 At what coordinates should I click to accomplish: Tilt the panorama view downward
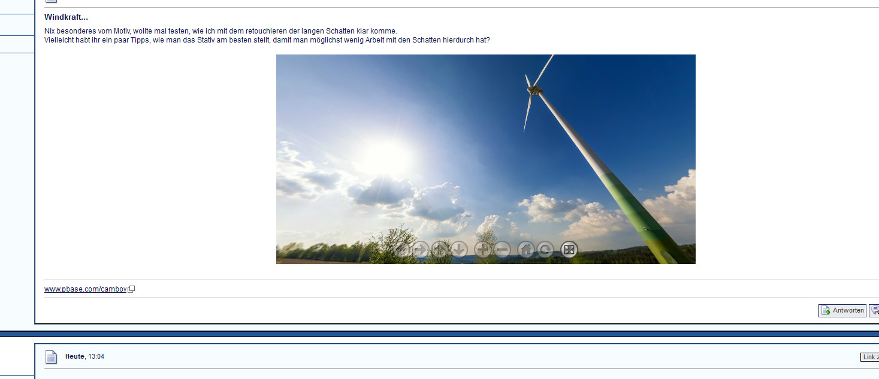(459, 250)
